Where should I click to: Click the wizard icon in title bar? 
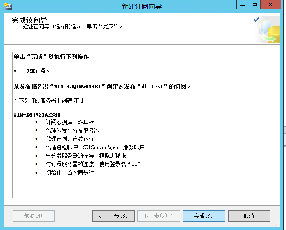coord(8,6)
